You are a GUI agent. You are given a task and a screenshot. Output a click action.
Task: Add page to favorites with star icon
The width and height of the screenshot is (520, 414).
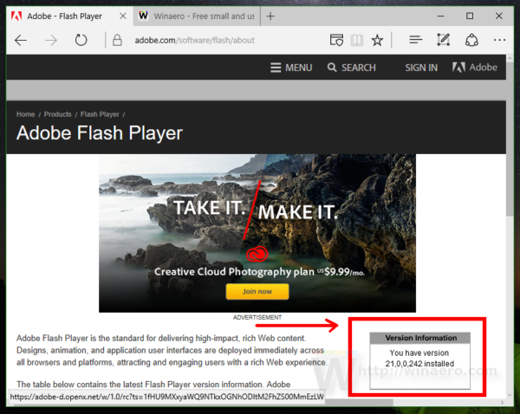[377, 41]
